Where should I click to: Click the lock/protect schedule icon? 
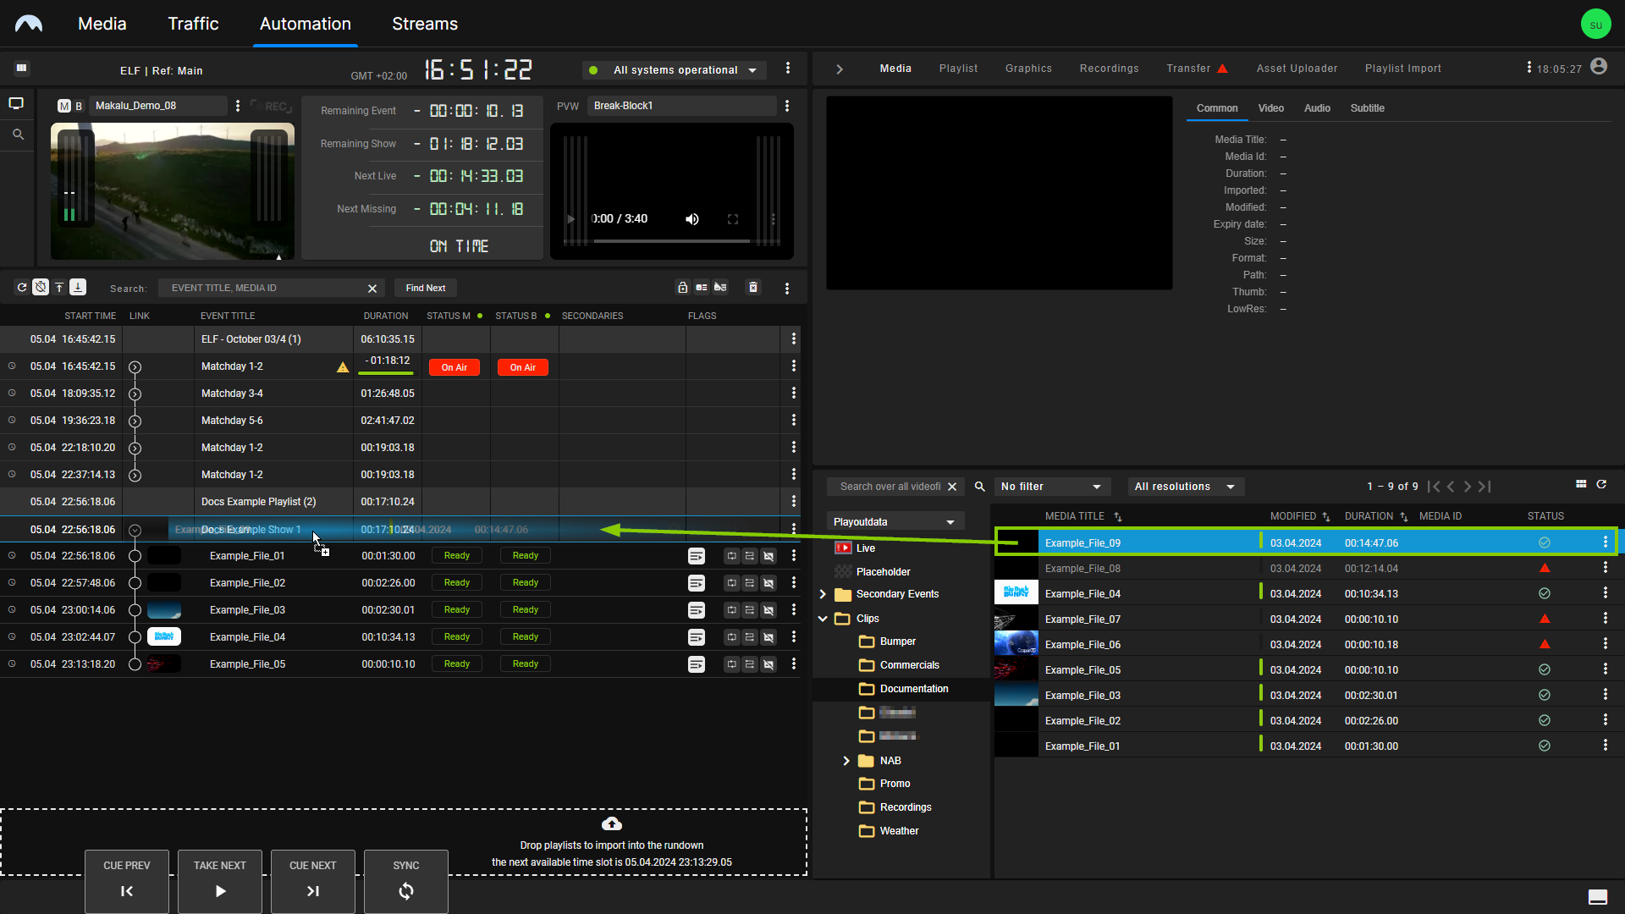682,287
